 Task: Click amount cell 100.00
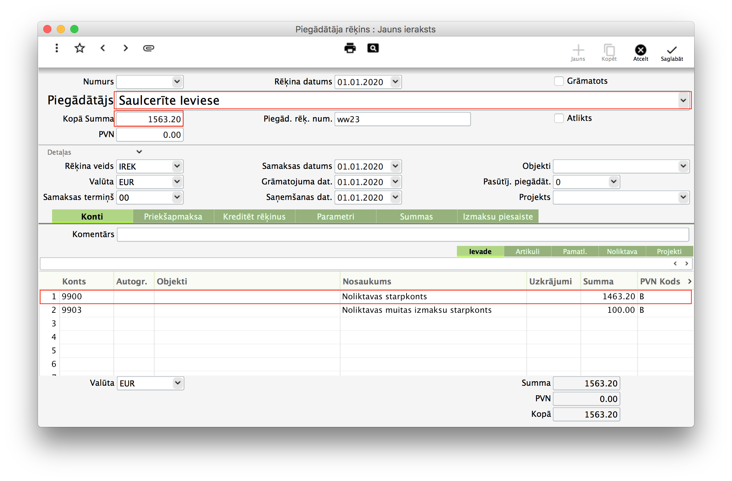pos(609,310)
